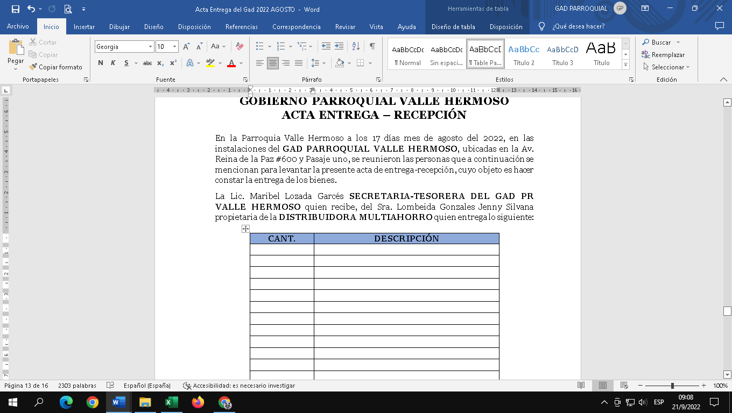Screen dimensions: 732x413
Task: Click the table move handle icon
Action: tap(245, 229)
